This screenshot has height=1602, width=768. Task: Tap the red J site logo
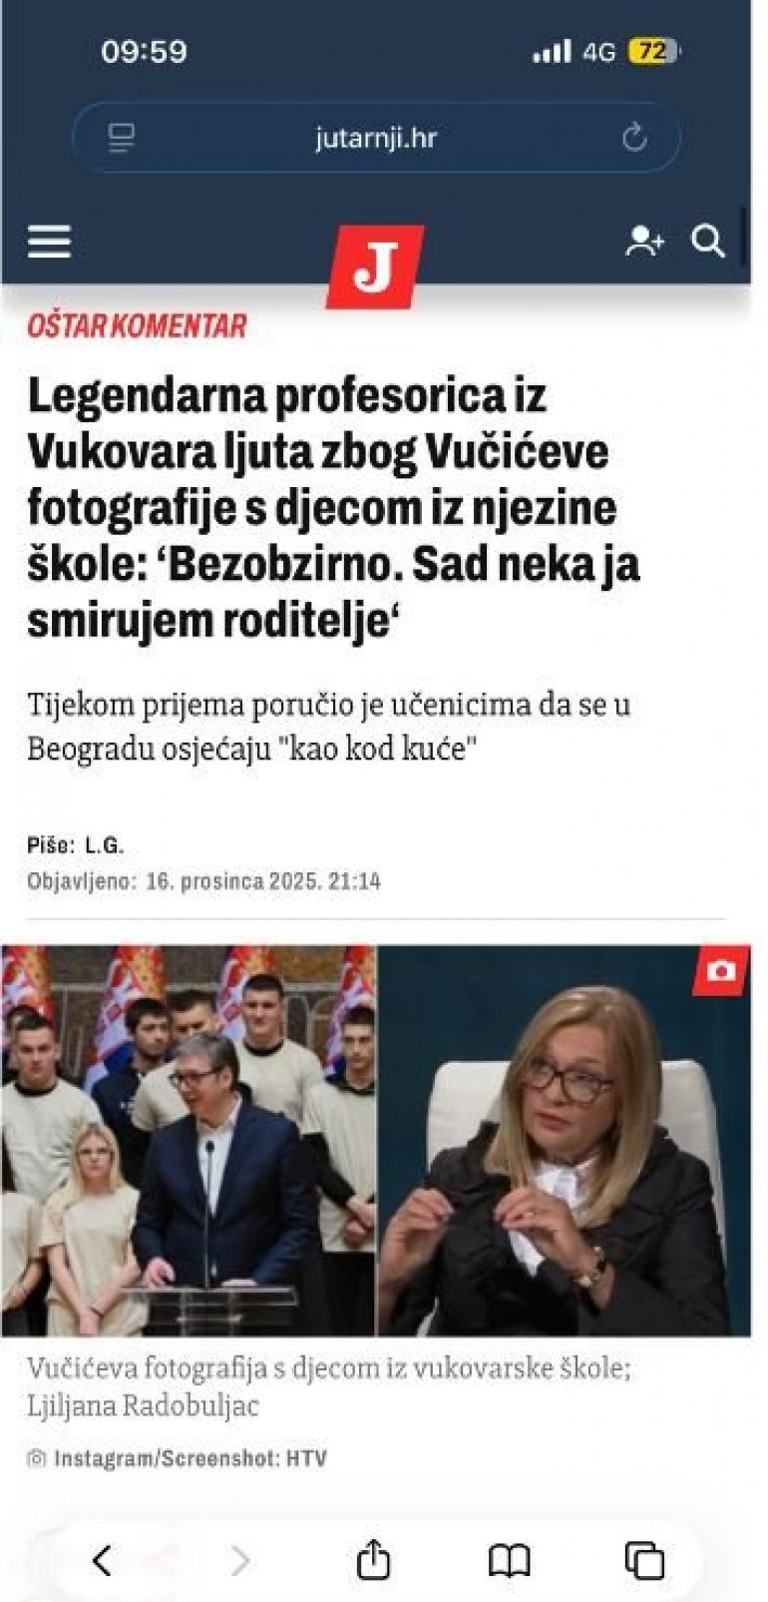(375, 267)
